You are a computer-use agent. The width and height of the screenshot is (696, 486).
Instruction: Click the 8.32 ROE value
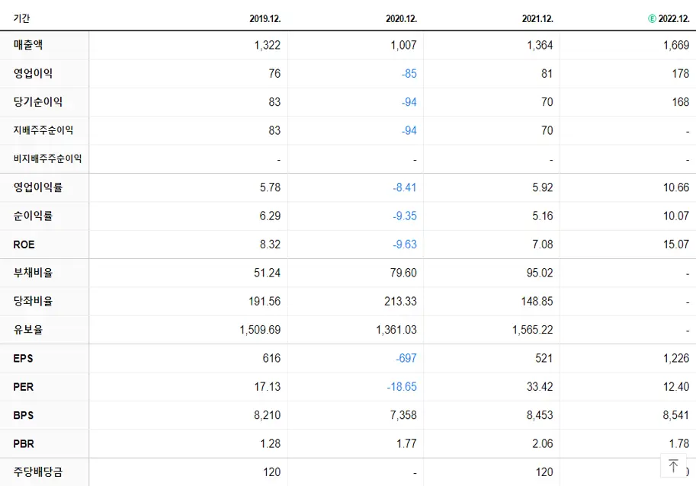[271, 245]
